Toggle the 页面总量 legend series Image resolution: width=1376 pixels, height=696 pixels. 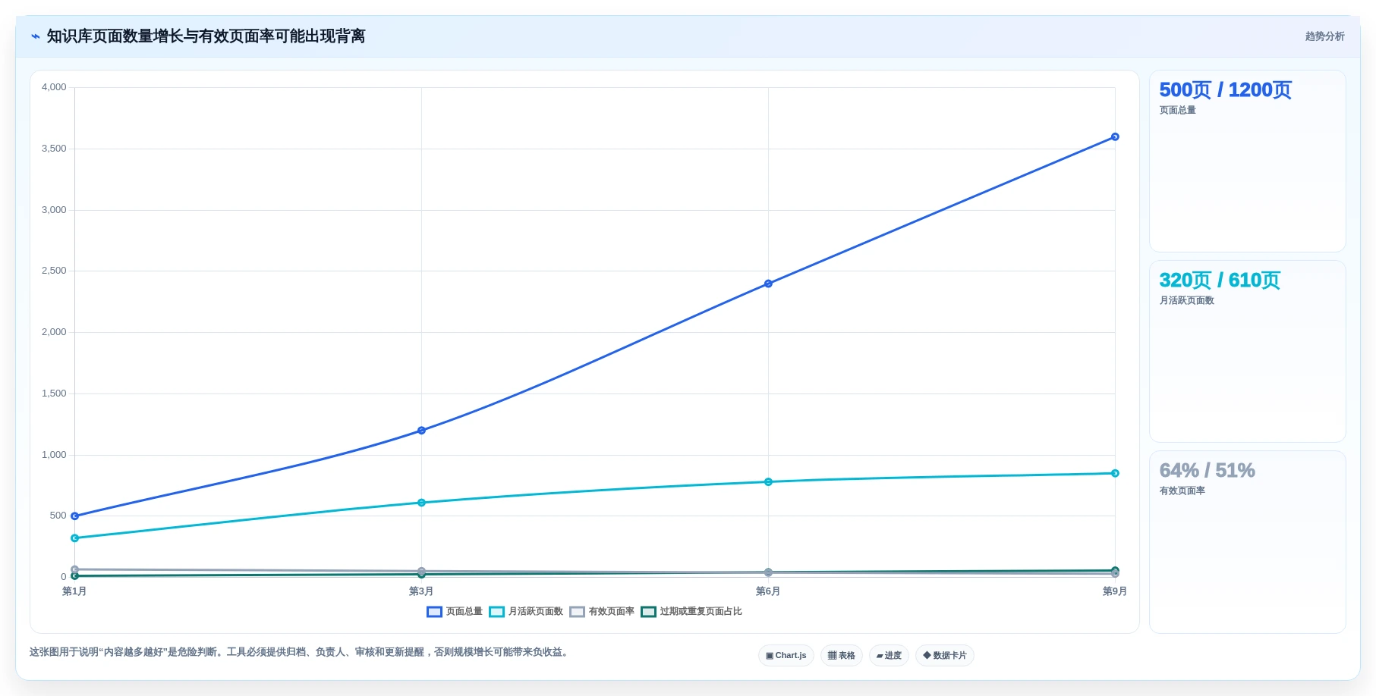point(455,612)
